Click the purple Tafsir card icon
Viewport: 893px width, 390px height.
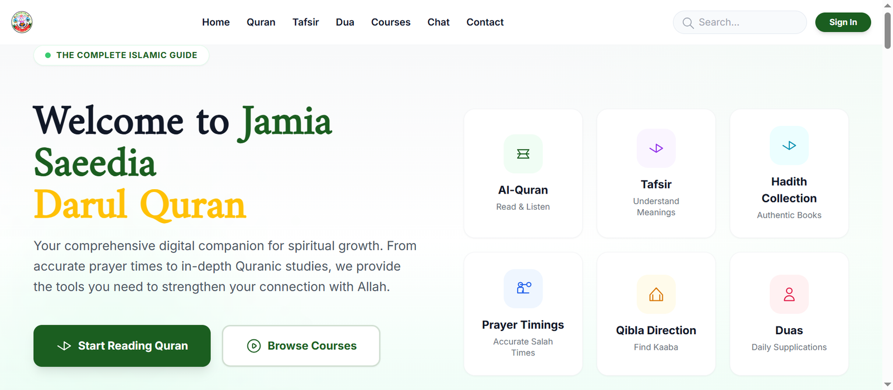pos(656,148)
